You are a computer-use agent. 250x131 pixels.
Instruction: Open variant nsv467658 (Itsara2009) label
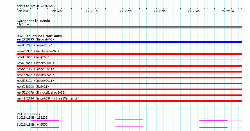pyautogui.click(x=35, y=75)
